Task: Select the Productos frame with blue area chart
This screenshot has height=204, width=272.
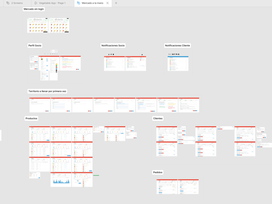Action: 61,180
